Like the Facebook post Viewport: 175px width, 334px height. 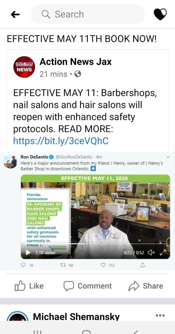[x=29, y=286]
